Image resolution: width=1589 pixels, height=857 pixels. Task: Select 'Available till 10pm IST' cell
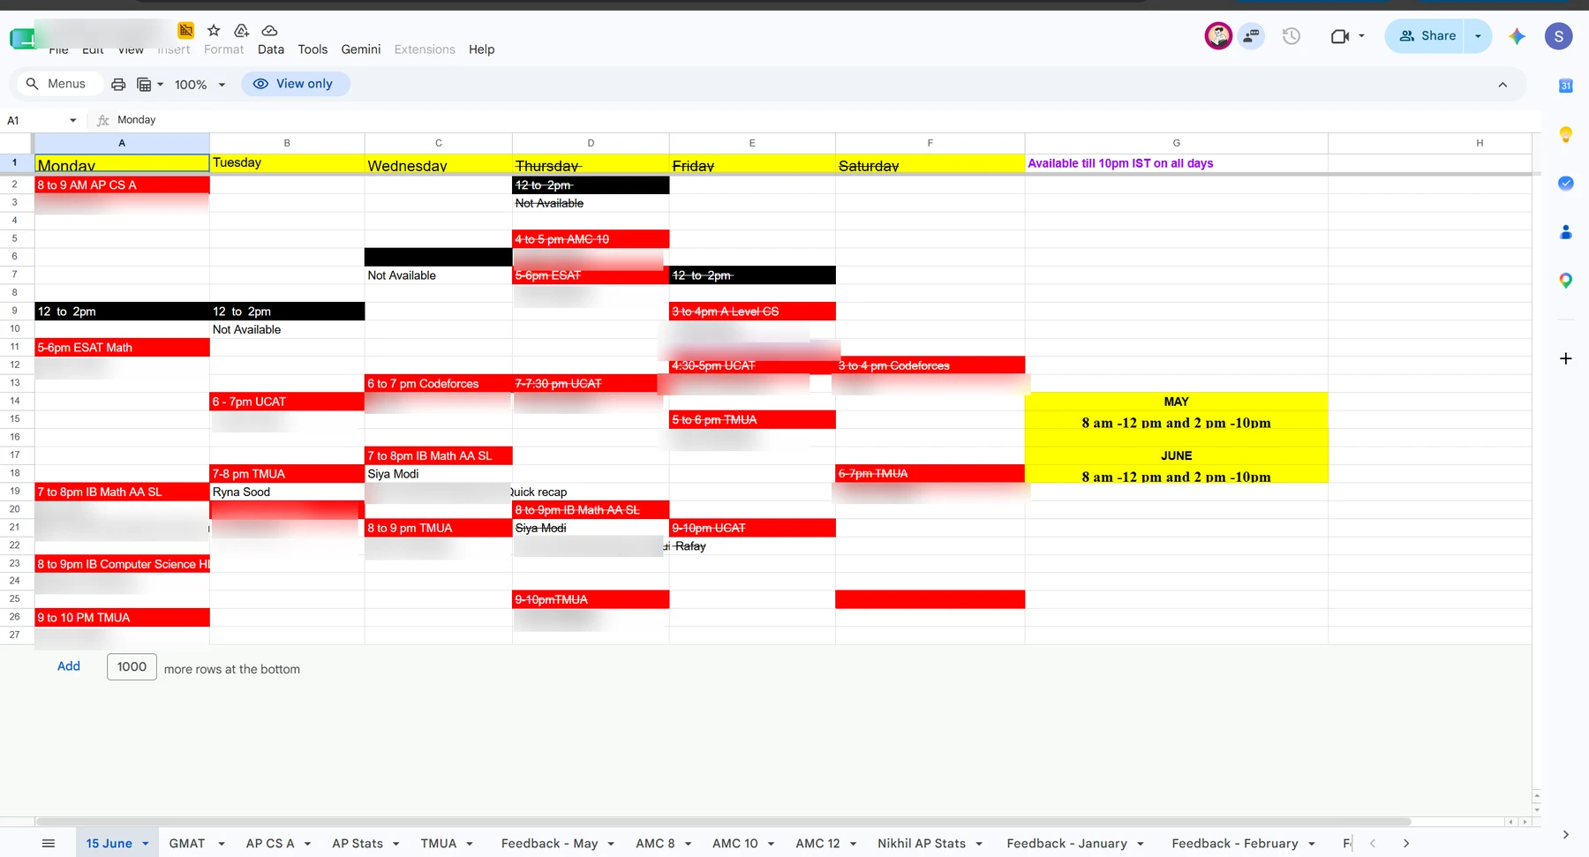tap(1176, 163)
